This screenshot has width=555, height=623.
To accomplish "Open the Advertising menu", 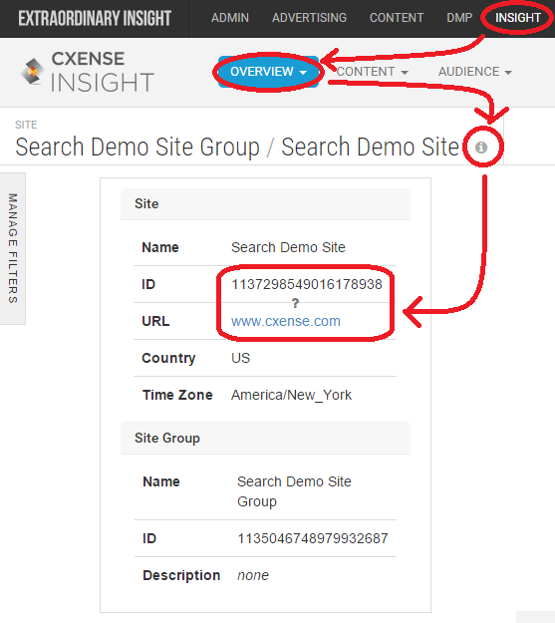I will point(309,18).
